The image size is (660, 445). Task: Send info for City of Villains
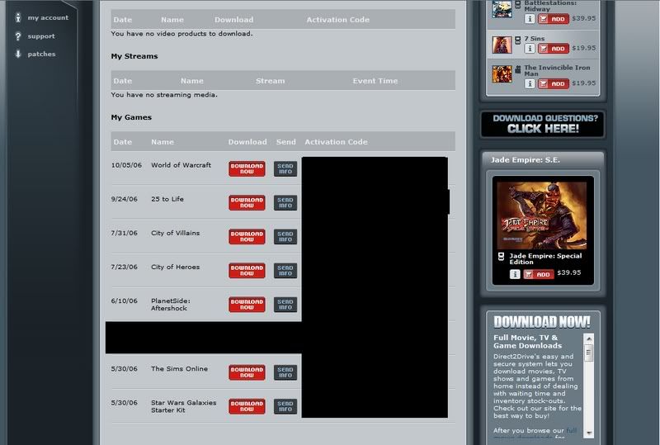[x=285, y=236]
